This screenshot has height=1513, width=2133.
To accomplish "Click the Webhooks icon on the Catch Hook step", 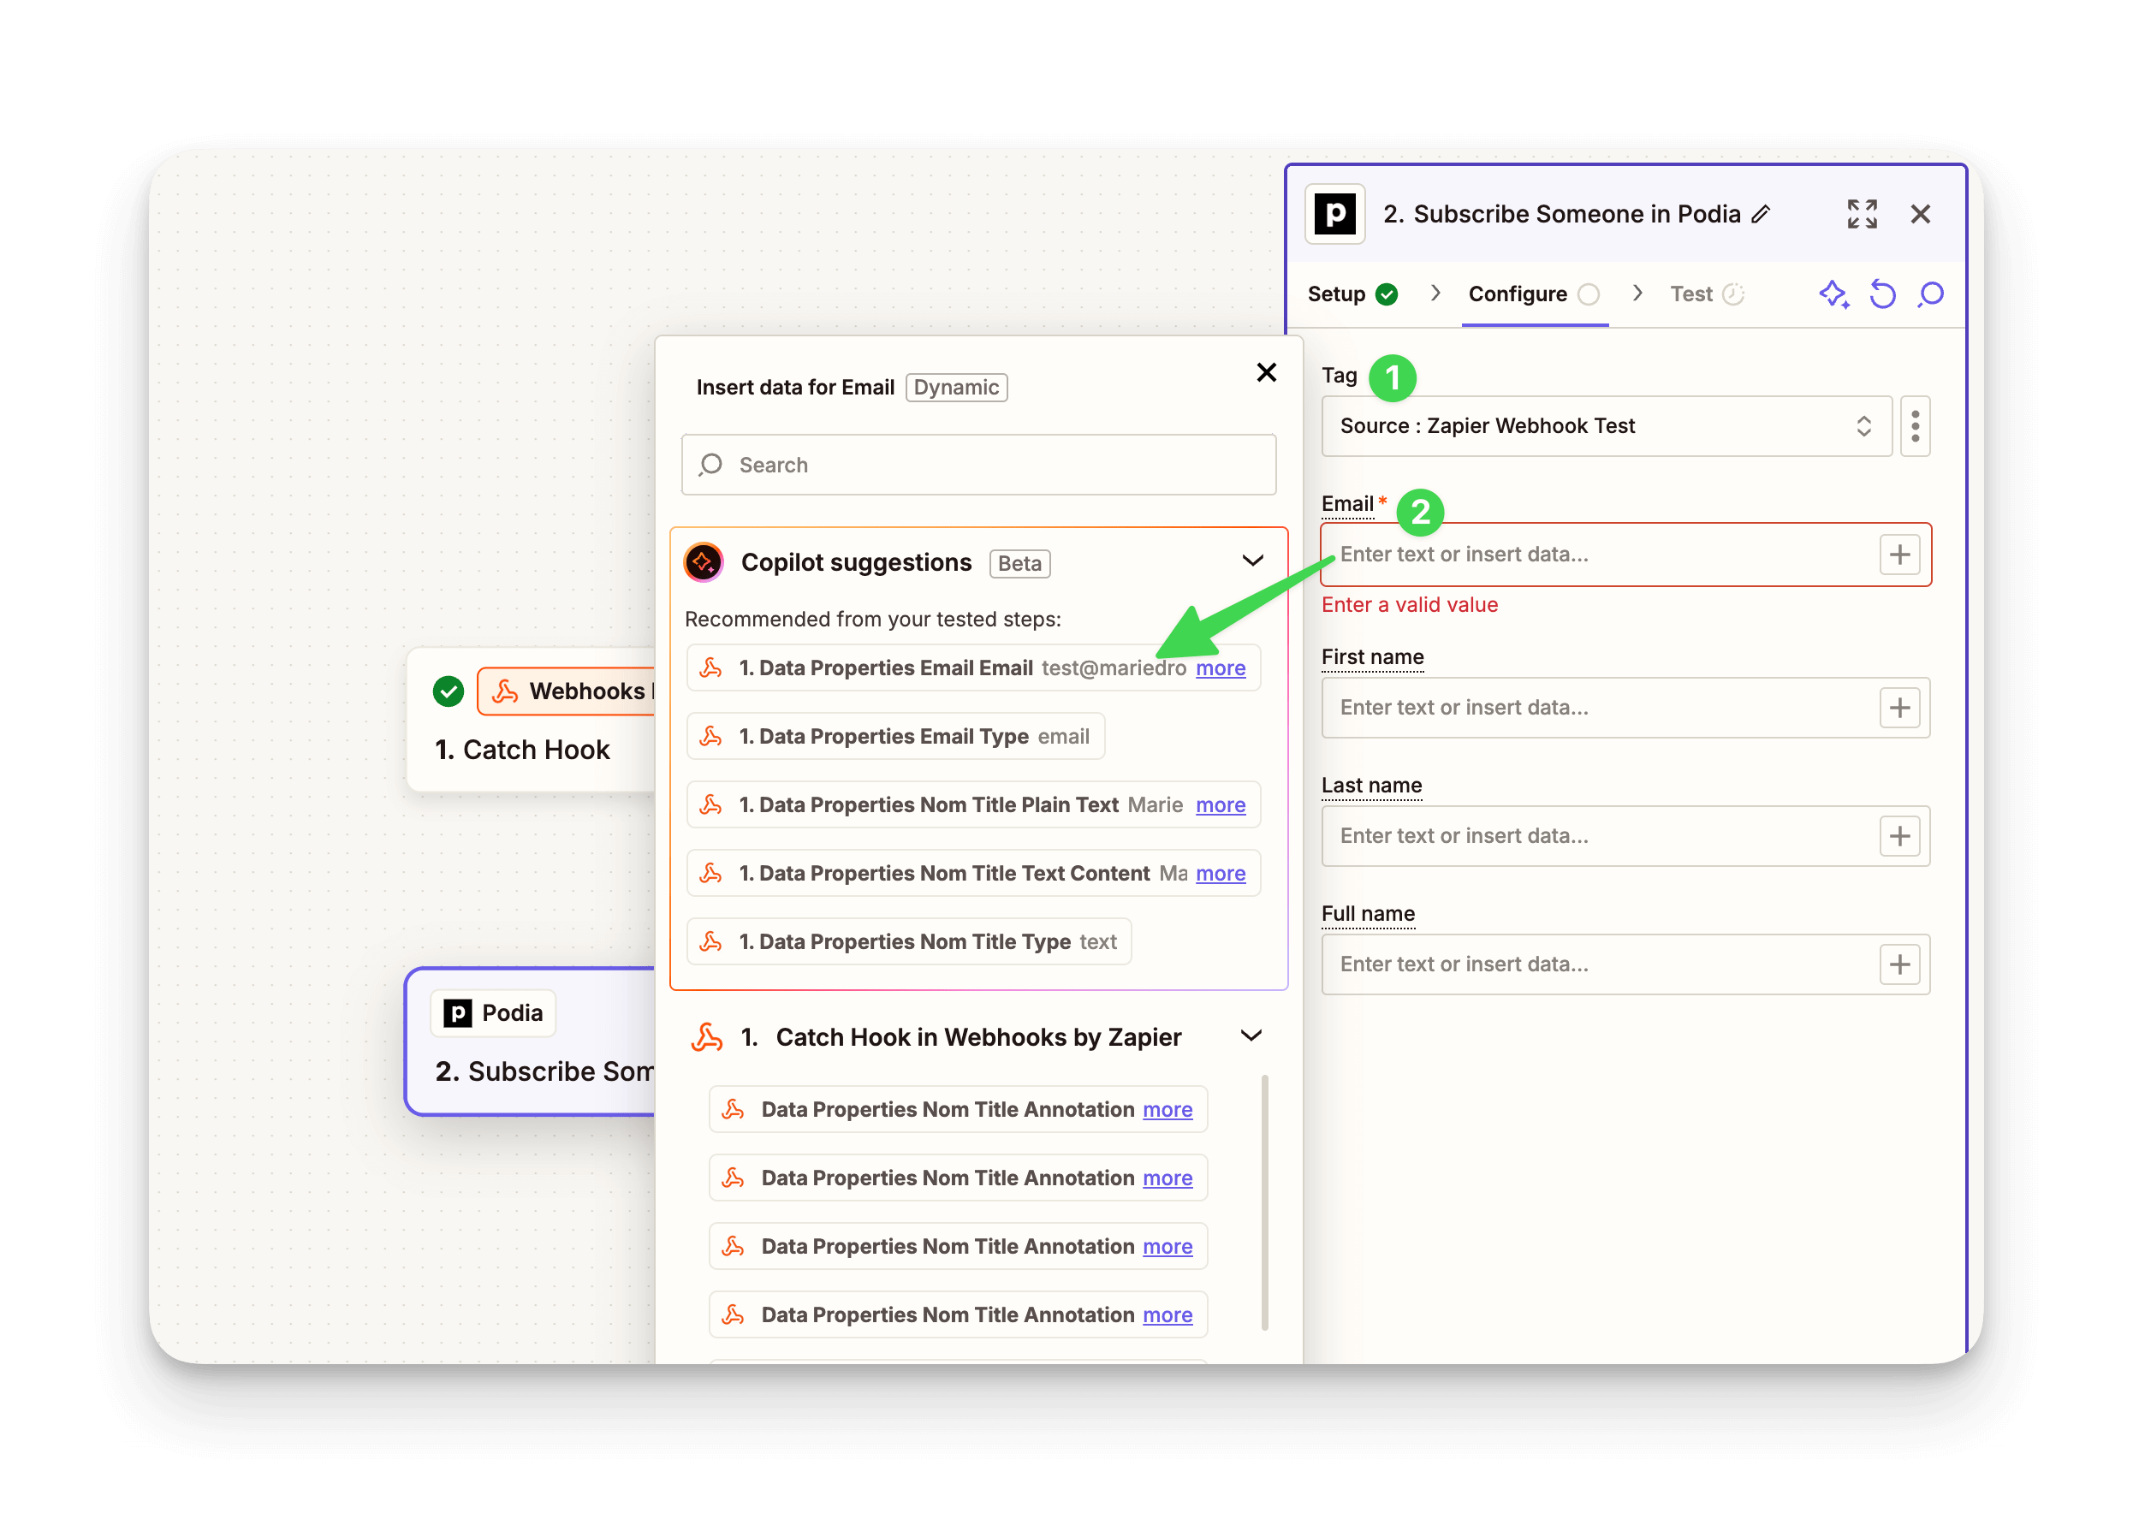I will coord(506,691).
